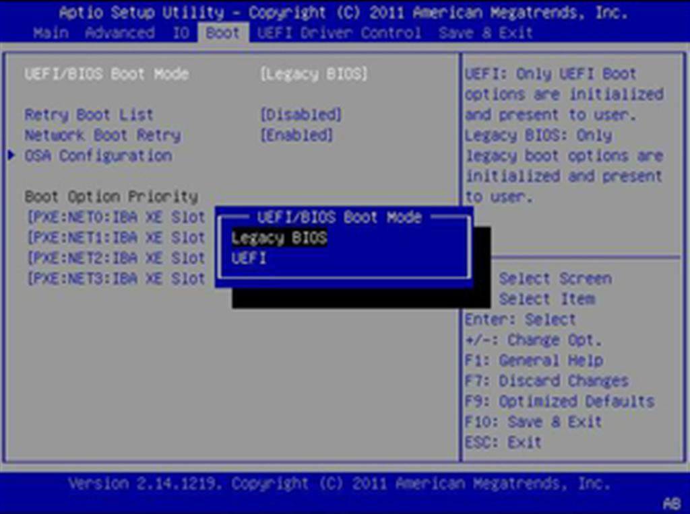
Task: Select Legacy BIOS in the popup dialog
Action: (280, 238)
